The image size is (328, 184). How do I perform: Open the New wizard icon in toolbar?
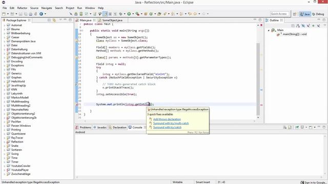pyautogui.click(x=4, y=14)
